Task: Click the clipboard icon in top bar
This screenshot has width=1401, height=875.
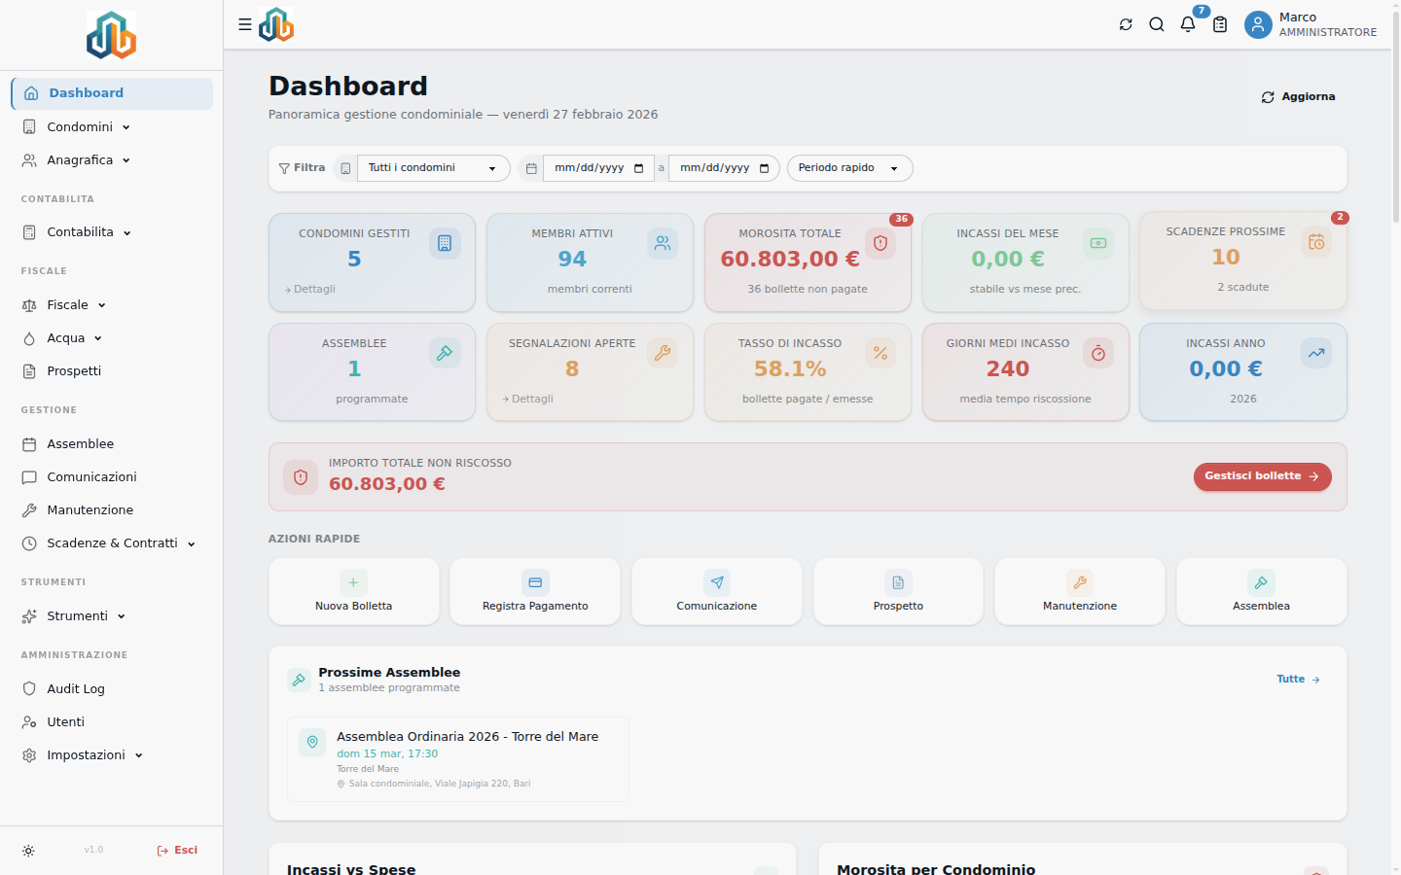Action: [1220, 24]
